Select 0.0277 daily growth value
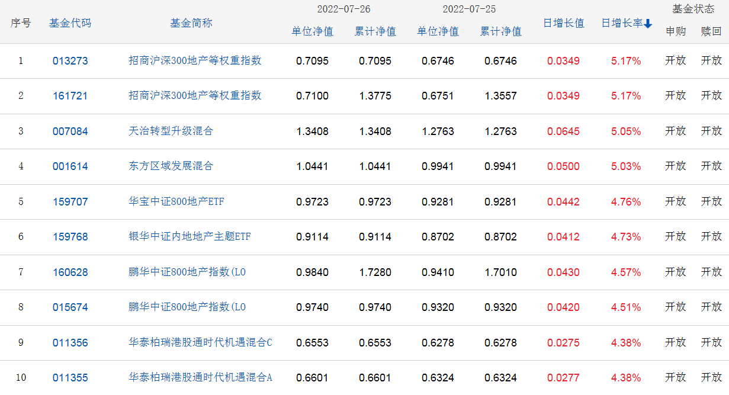 click(x=564, y=378)
